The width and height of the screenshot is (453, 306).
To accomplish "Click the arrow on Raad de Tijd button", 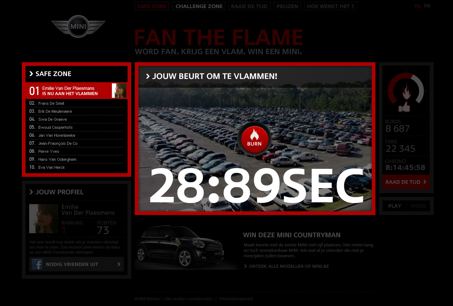I will coord(425,182).
